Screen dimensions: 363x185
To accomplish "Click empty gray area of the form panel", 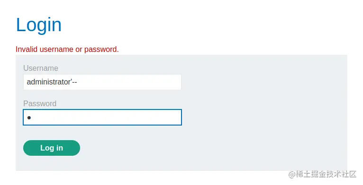I will point(264,113).
